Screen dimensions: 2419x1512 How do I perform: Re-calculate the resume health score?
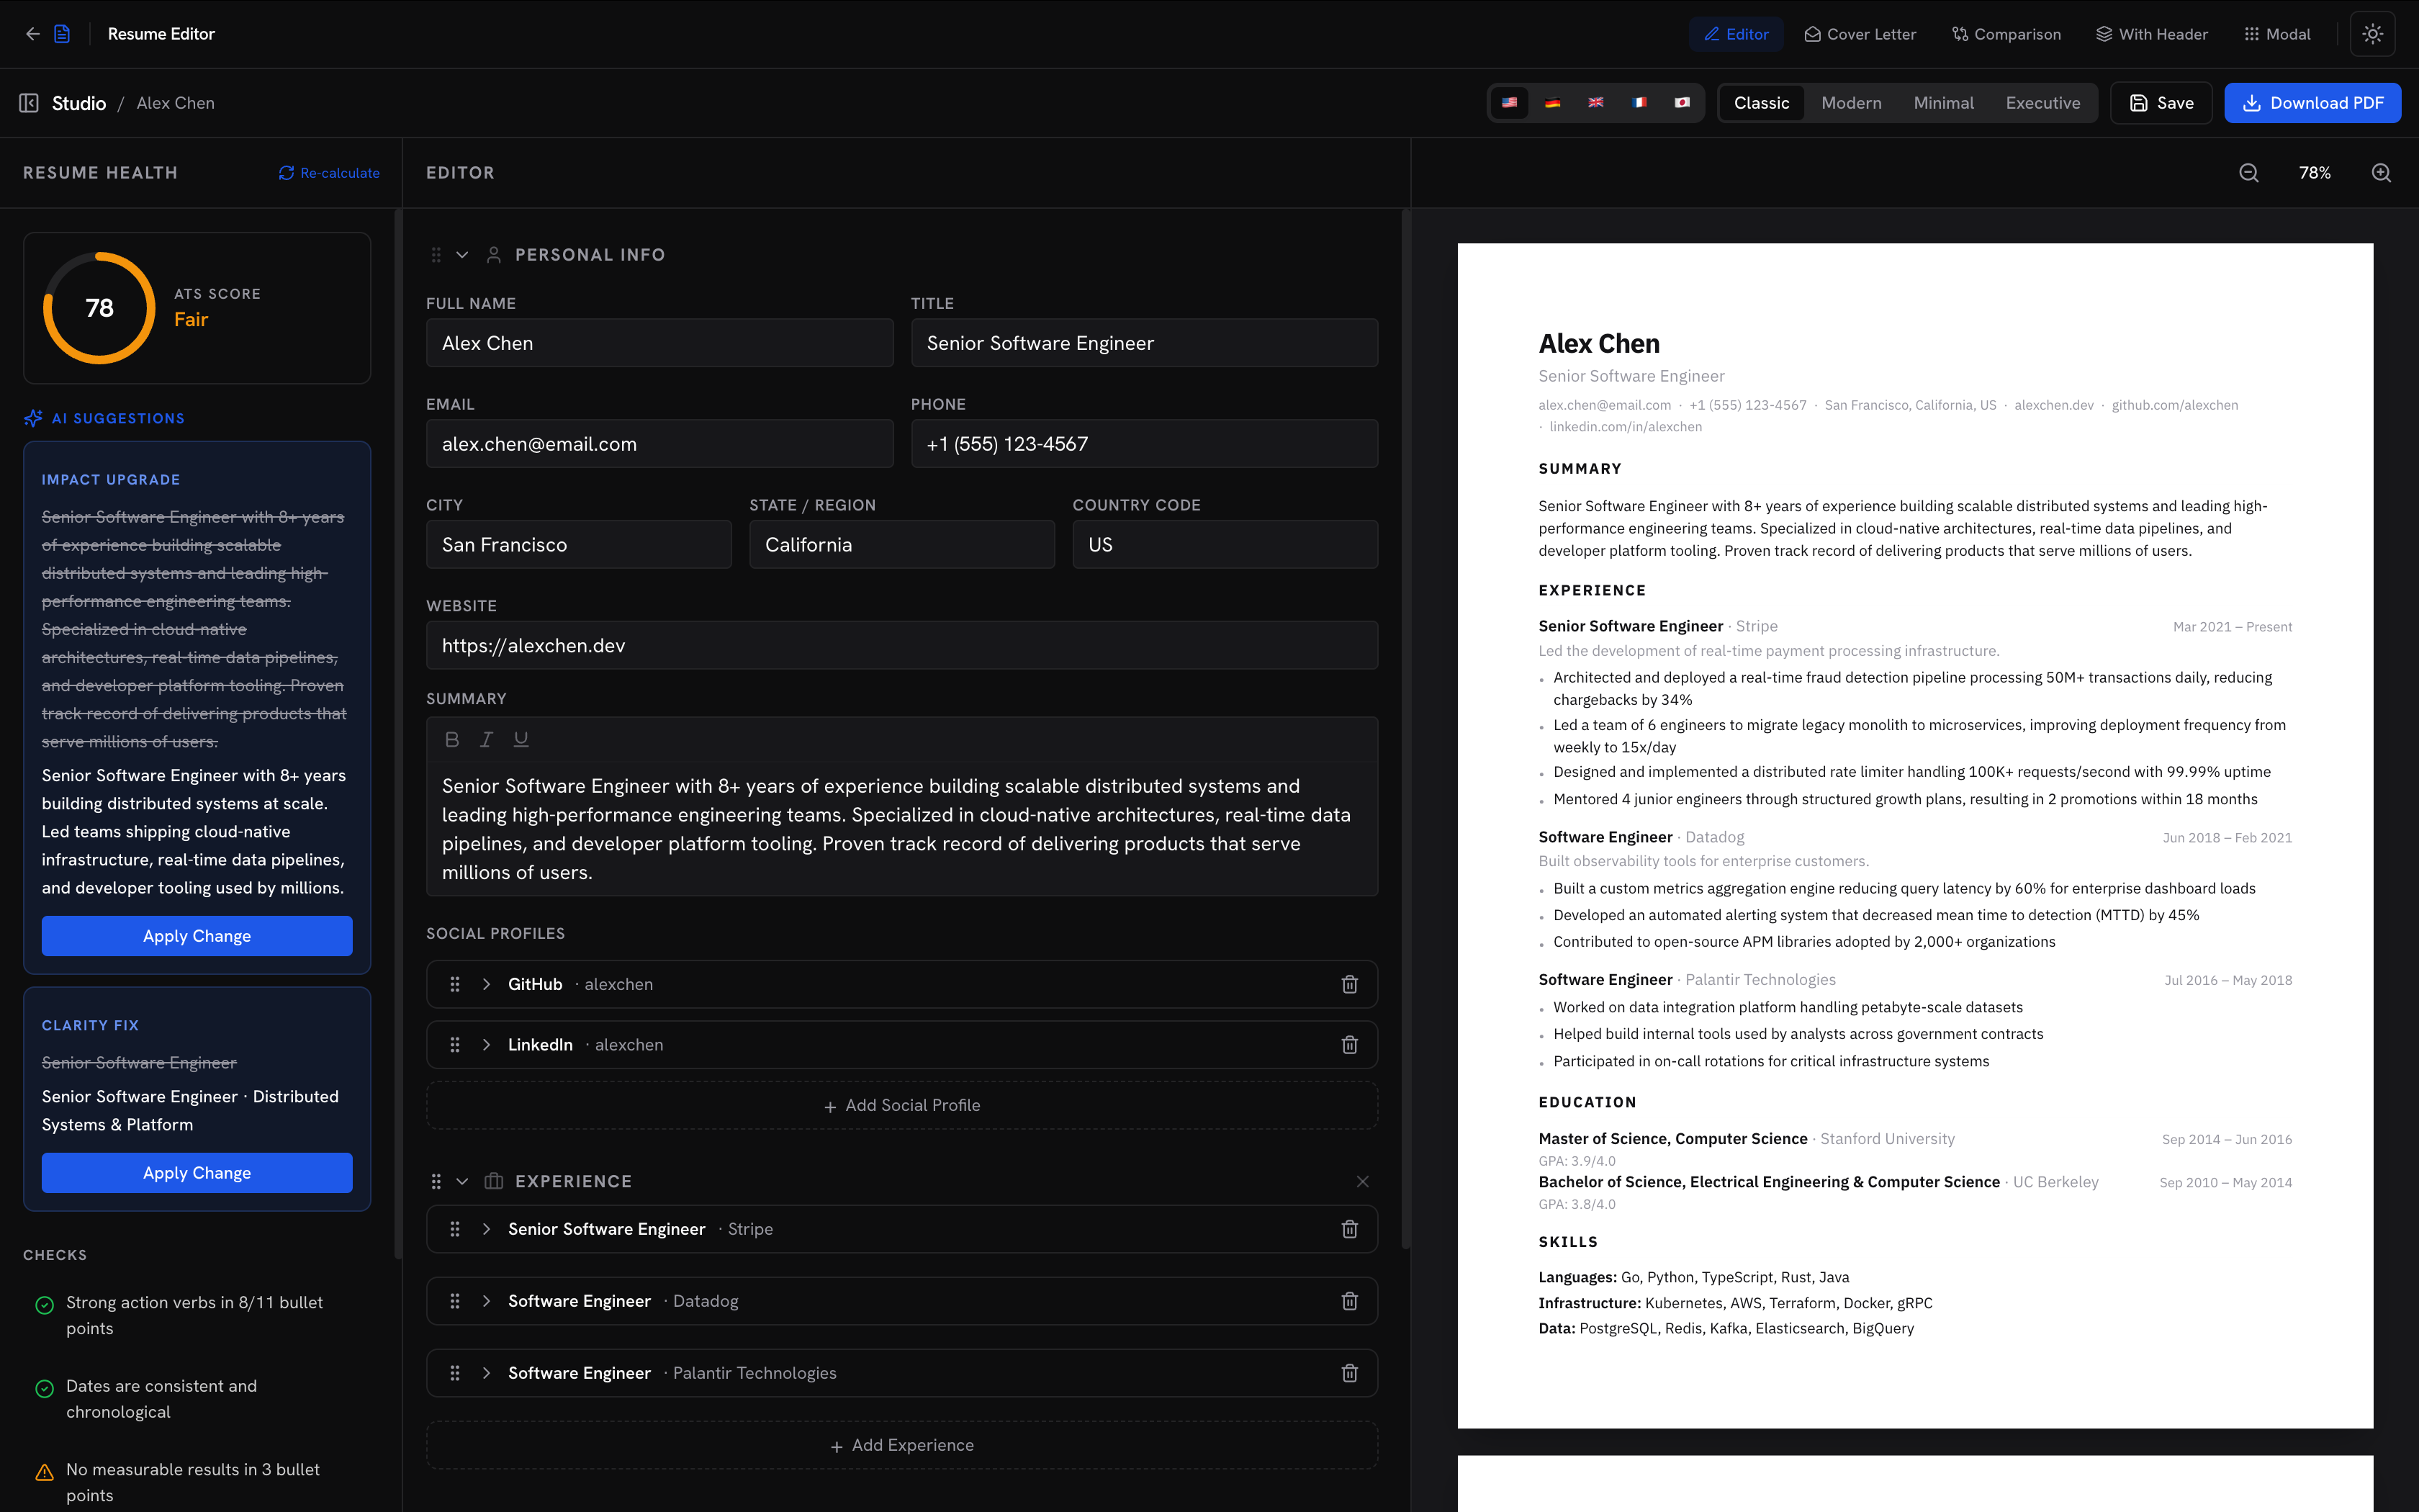pos(329,172)
